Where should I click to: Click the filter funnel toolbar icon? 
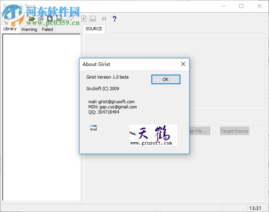pos(71,18)
